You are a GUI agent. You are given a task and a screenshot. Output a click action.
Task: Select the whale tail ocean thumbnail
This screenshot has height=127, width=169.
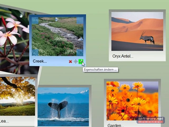coord(63,107)
